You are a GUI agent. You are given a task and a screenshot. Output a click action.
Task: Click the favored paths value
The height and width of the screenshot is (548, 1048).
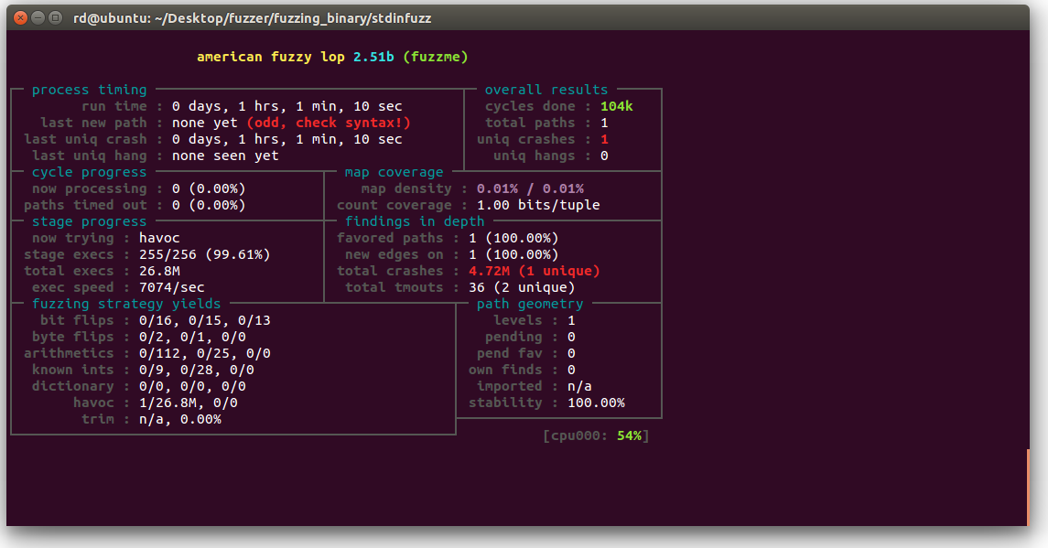(513, 238)
